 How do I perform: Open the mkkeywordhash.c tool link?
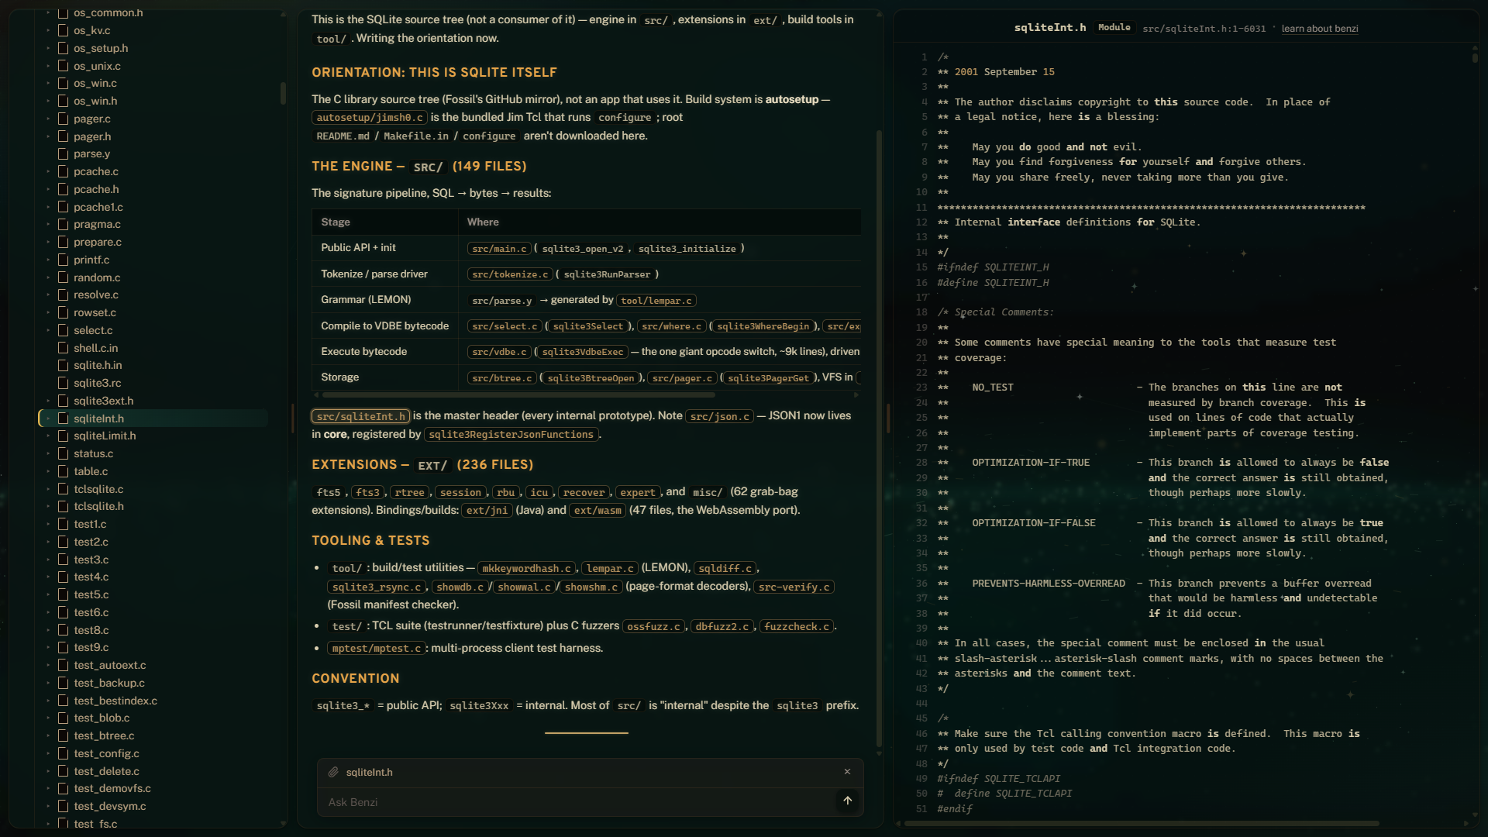pyautogui.click(x=526, y=569)
